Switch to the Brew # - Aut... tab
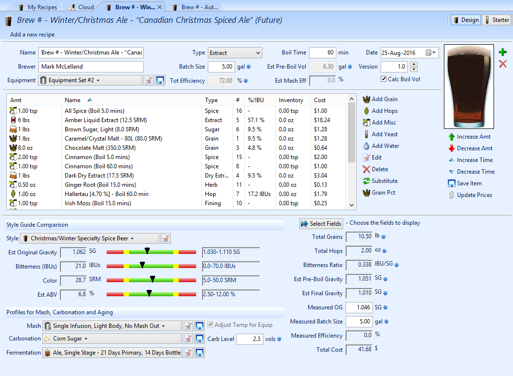This screenshot has height=376, width=513. point(195,7)
